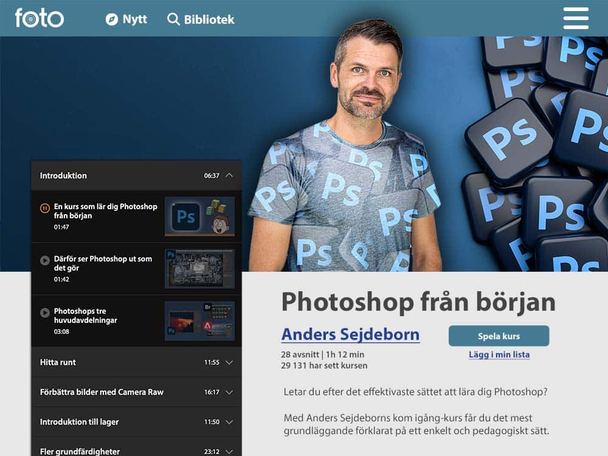The width and height of the screenshot is (608, 456).
Task: Expand Förbättra bilder med Camera Raw chevron
Action: [x=229, y=392]
